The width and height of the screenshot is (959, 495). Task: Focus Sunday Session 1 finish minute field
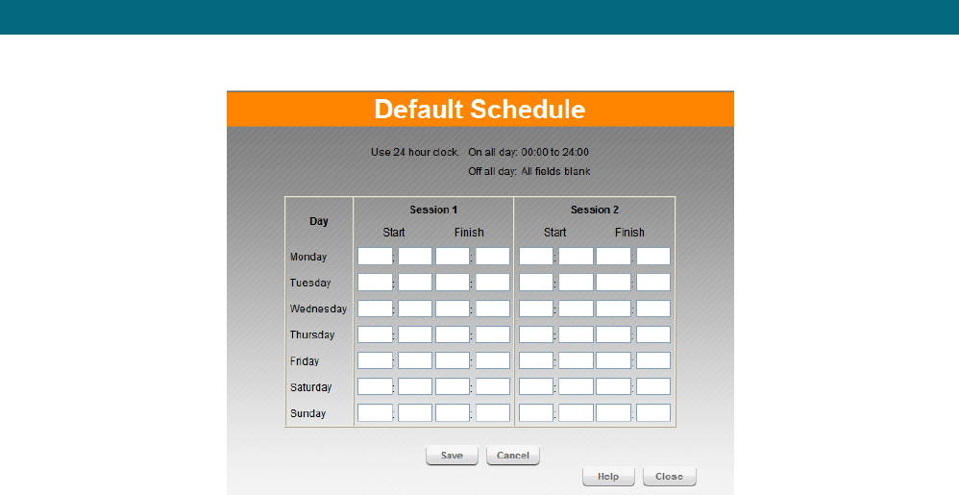pos(493,413)
